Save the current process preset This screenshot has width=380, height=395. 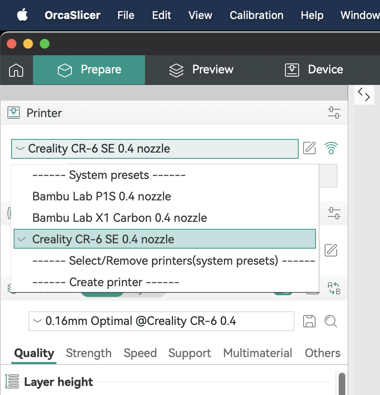[309, 321]
